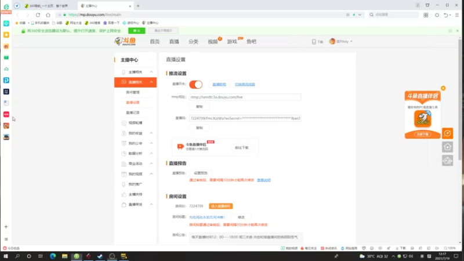This screenshot has width=464, height=261.
Task: Open Windows Start menu
Action: [6, 256]
